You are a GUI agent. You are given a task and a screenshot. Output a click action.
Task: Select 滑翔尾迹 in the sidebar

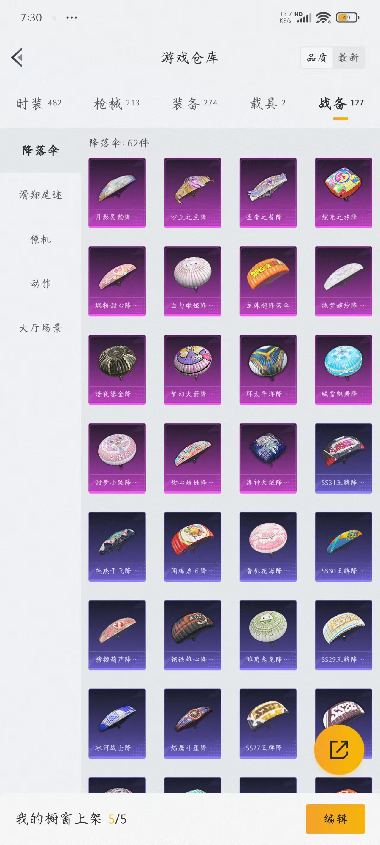click(x=40, y=195)
